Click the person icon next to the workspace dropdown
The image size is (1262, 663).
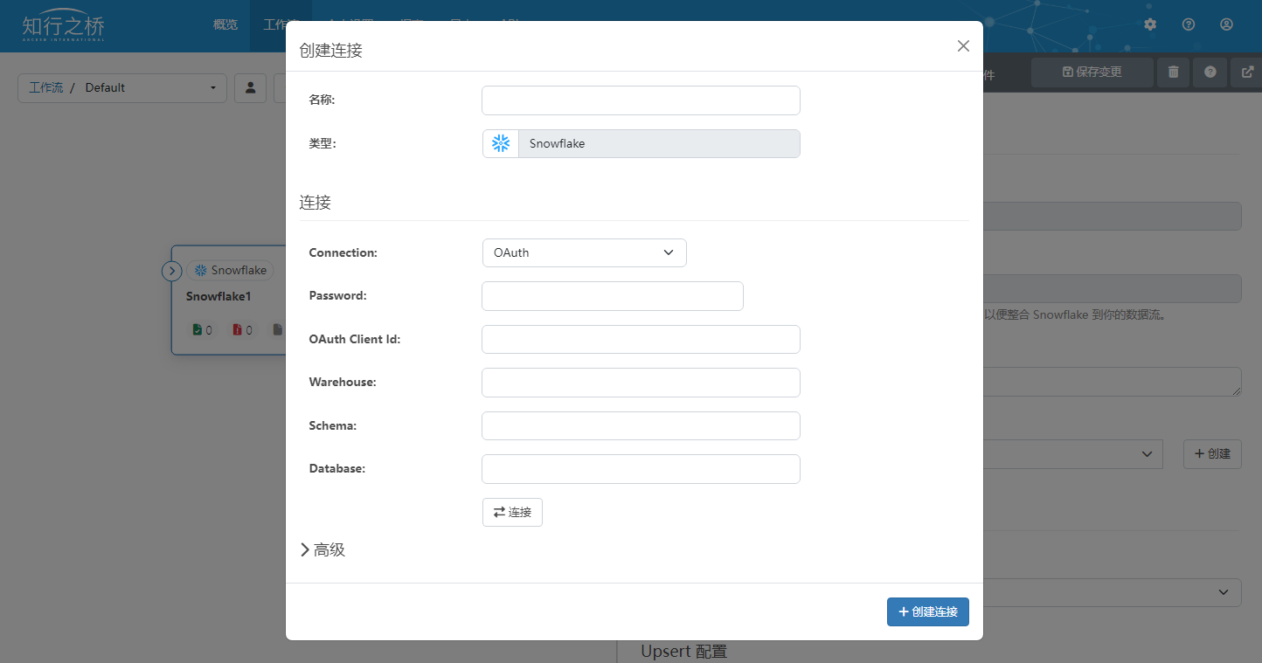tap(250, 87)
